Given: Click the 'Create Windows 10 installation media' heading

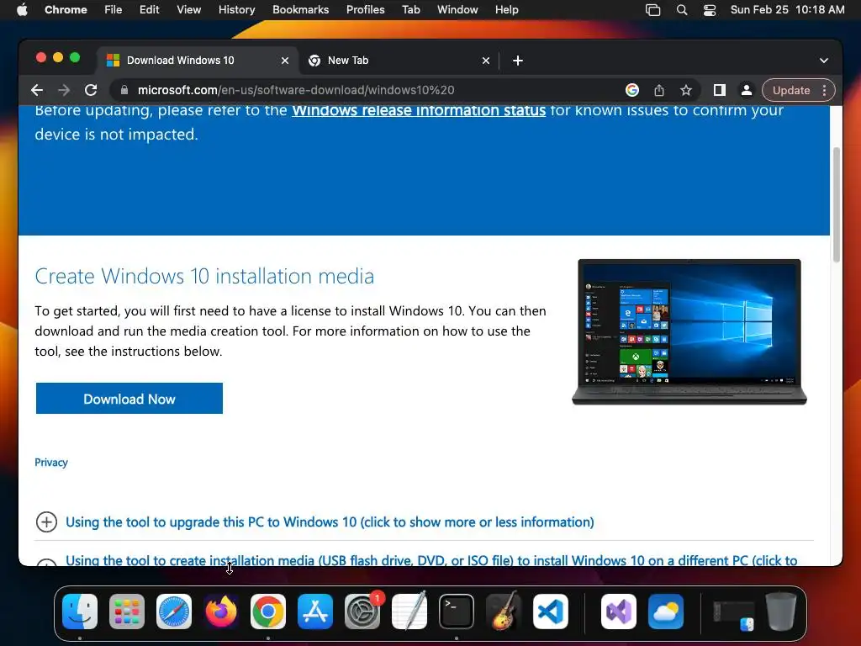Looking at the screenshot, I should click(204, 276).
